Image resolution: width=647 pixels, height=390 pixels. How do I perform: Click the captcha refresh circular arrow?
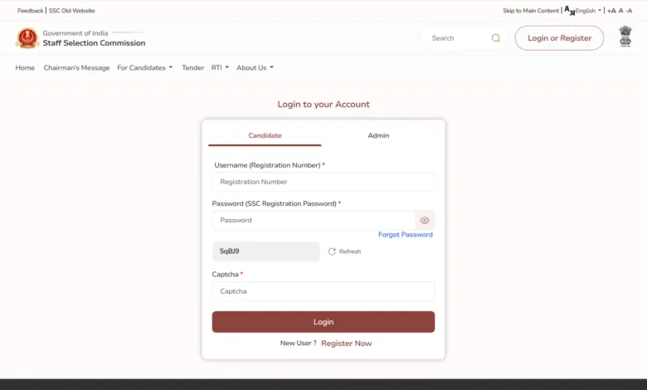(x=332, y=251)
